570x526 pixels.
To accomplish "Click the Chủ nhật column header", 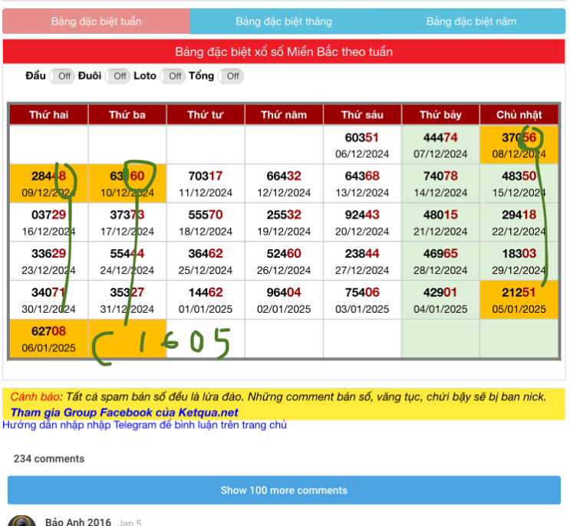I will click(x=519, y=115).
